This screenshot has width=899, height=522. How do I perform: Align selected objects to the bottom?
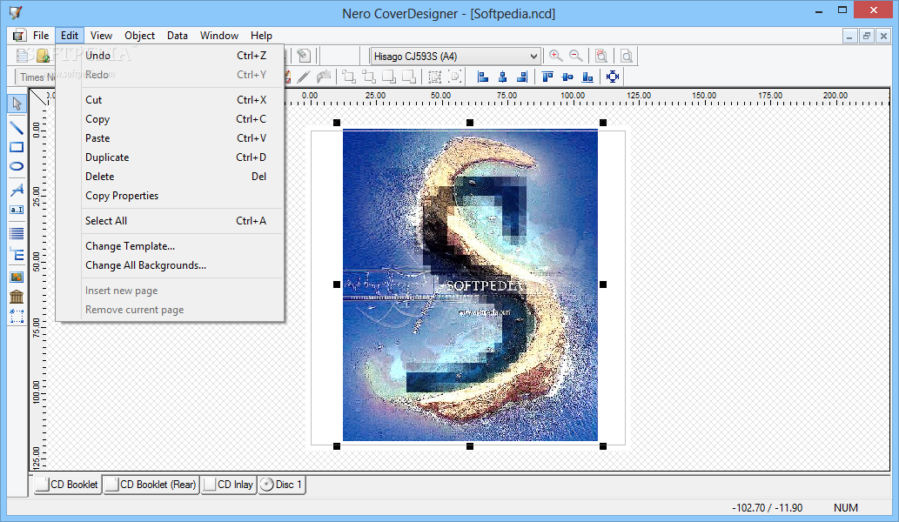[587, 77]
